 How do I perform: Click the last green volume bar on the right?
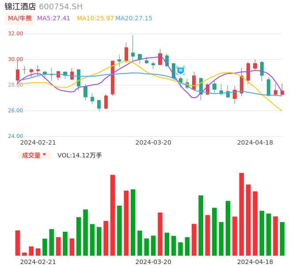[x=282, y=238]
